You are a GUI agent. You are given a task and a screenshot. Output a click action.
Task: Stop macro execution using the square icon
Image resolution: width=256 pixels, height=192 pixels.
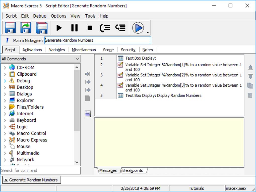point(90,28)
